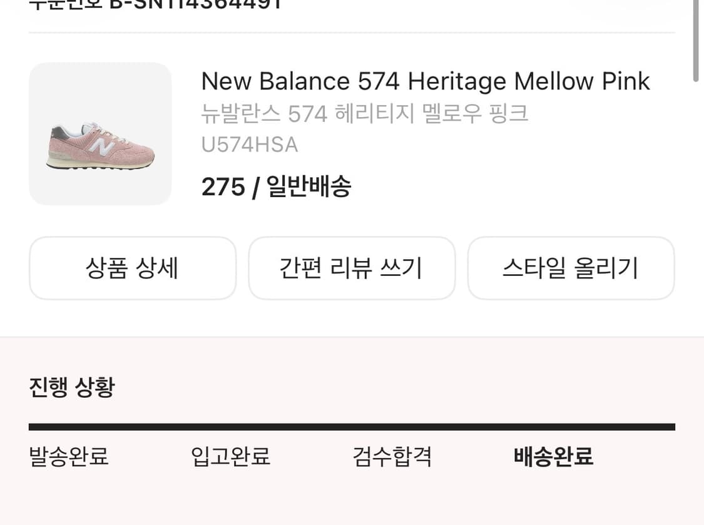
Task: Tap 간편 리뷰 쓰기 to write a review
Action: coord(352,268)
